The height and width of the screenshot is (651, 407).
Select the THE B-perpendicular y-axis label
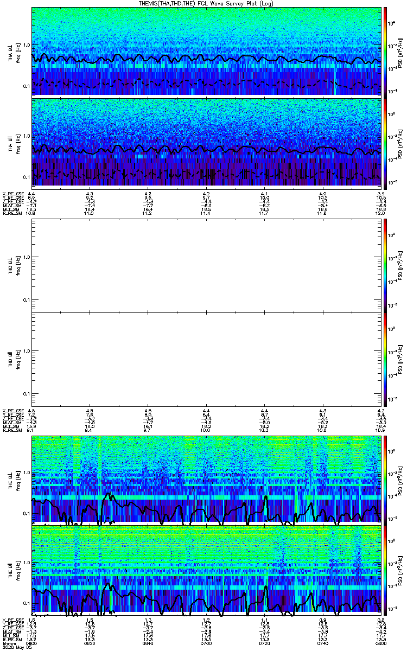coord(11,480)
